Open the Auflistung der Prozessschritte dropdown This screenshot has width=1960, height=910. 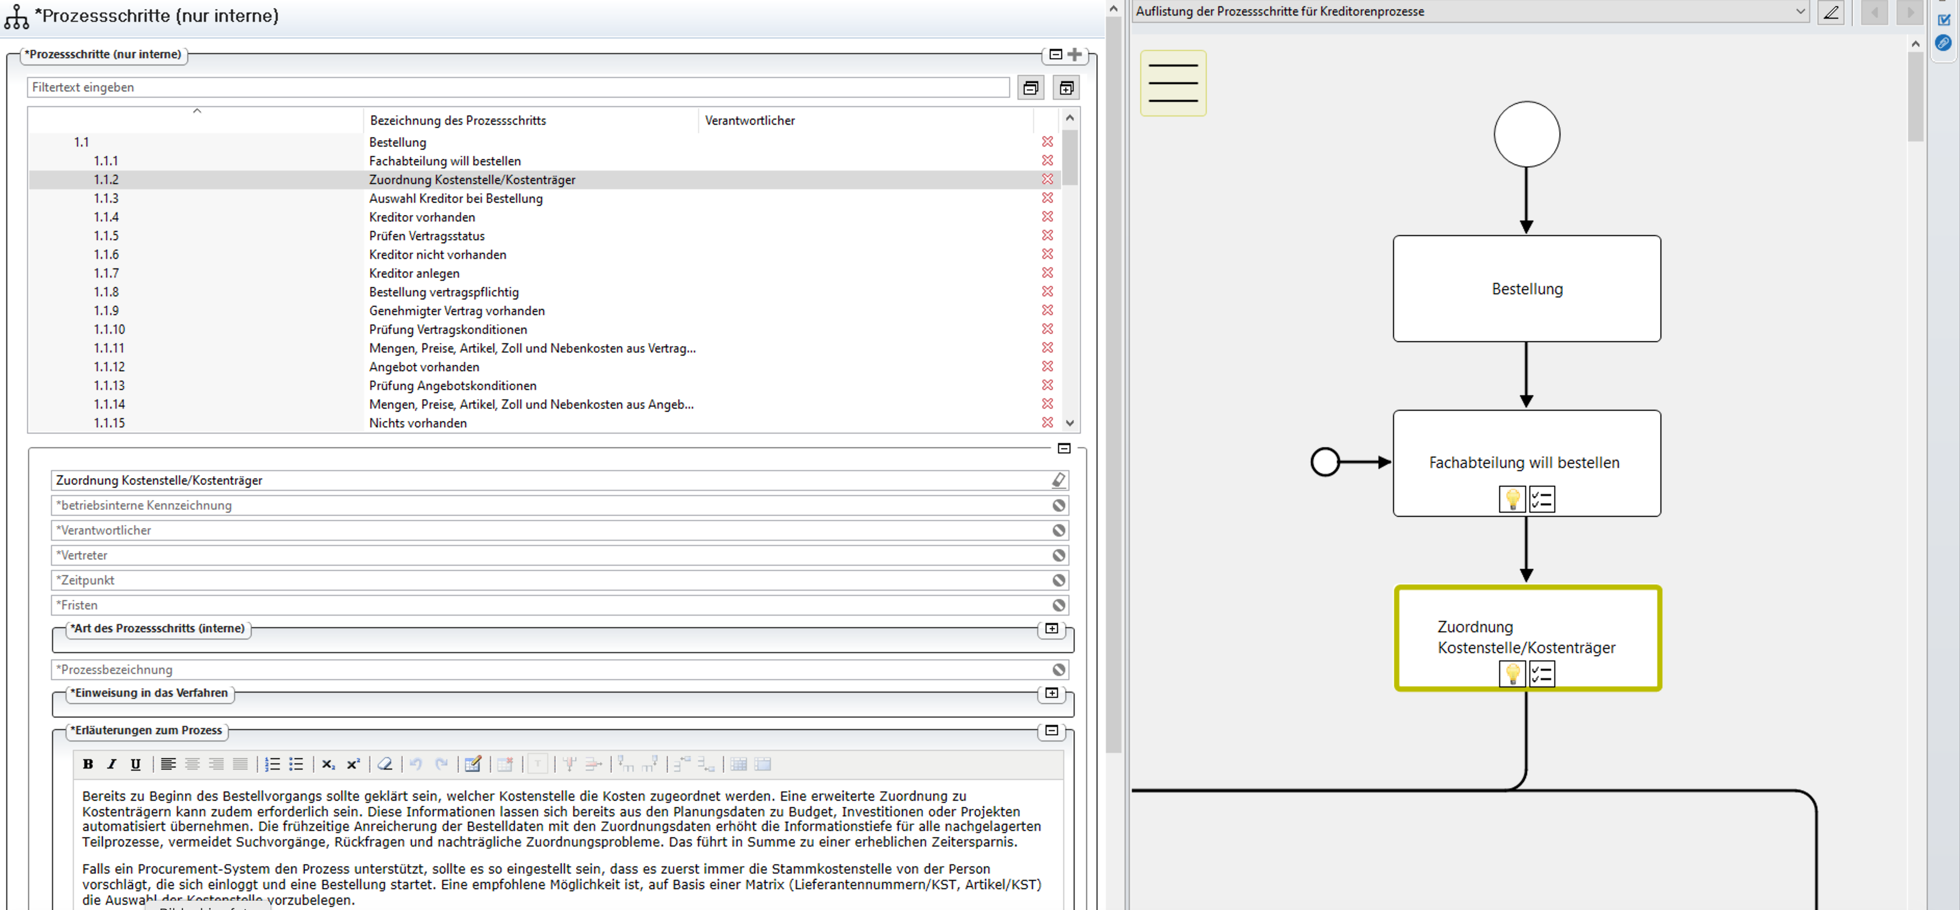pos(1800,11)
